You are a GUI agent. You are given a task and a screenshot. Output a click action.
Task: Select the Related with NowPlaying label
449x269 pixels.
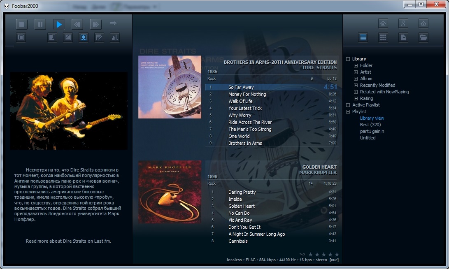pyautogui.click(x=384, y=92)
